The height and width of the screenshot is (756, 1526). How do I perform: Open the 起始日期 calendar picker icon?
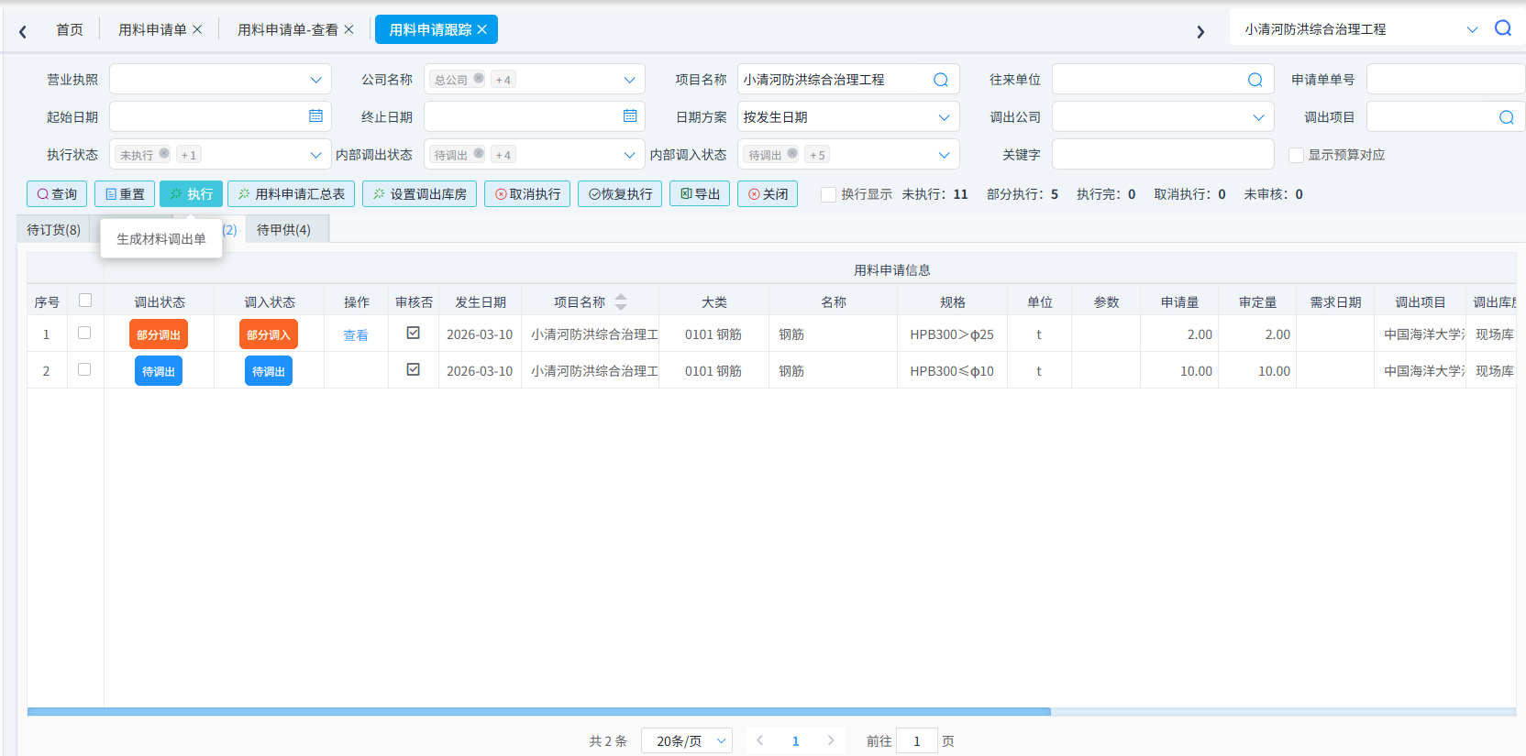pyautogui.click(x=315, y=116)
